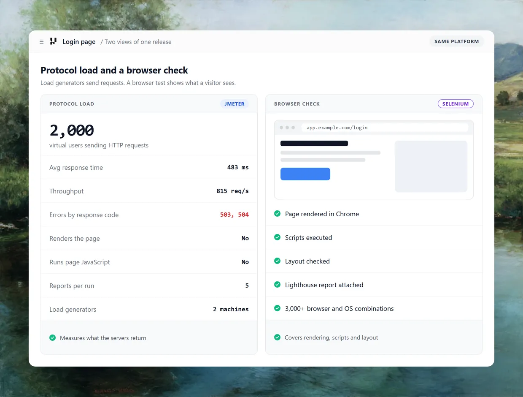Click the red 503, 504 error codes
The width and height of the screenshot is (523, 397).
coord(235,215)
